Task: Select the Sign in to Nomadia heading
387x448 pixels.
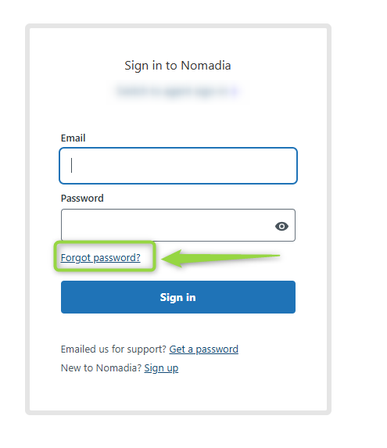Action: [177, 66]
